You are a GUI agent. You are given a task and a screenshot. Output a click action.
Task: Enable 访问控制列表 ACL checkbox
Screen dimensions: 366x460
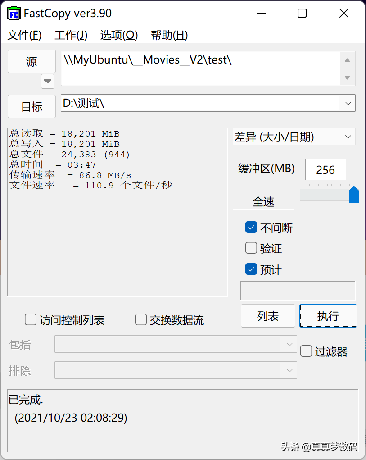pyautogui.click(x=31, y=320)
